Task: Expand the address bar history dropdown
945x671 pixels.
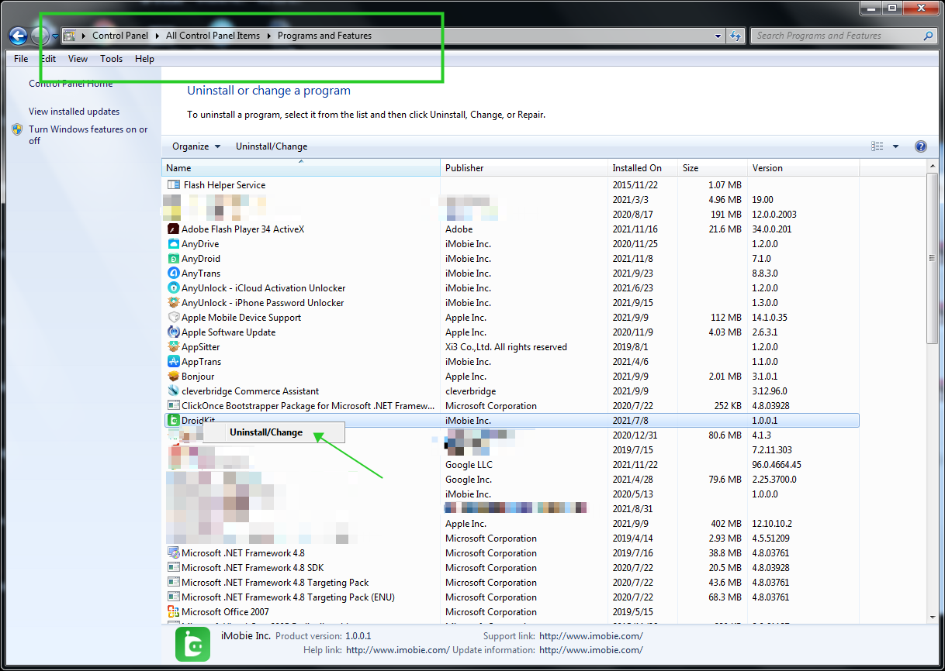Action: 718,36
